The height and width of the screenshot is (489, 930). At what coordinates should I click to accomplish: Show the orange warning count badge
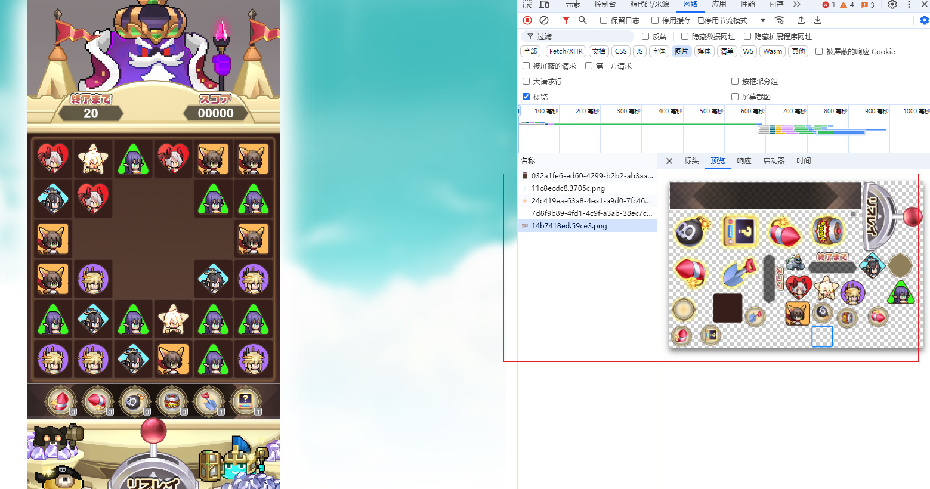tap(847, 5)
